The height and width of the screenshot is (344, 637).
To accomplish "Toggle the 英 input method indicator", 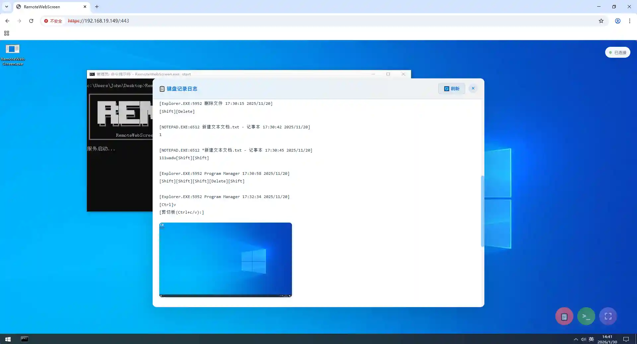I will coord(591,339).
